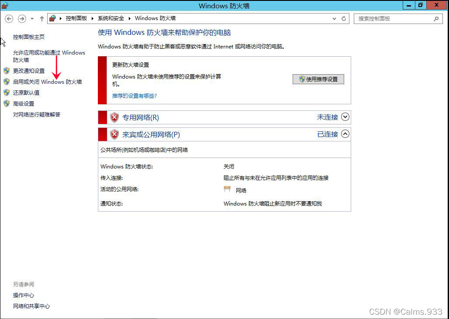
Task: Select 控制面板 in breadcrumb path
Action: pyautogui.click(x=76, y=18)
